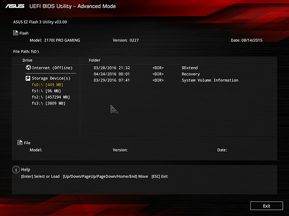
Task: Open the $Extend folder
Action: click(190, 68)
